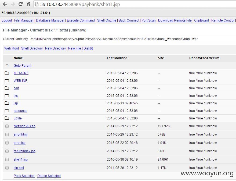Click the META-INF folder icon
The height and width of the screenshot is (181, 236).
click(x=7, y=73)
